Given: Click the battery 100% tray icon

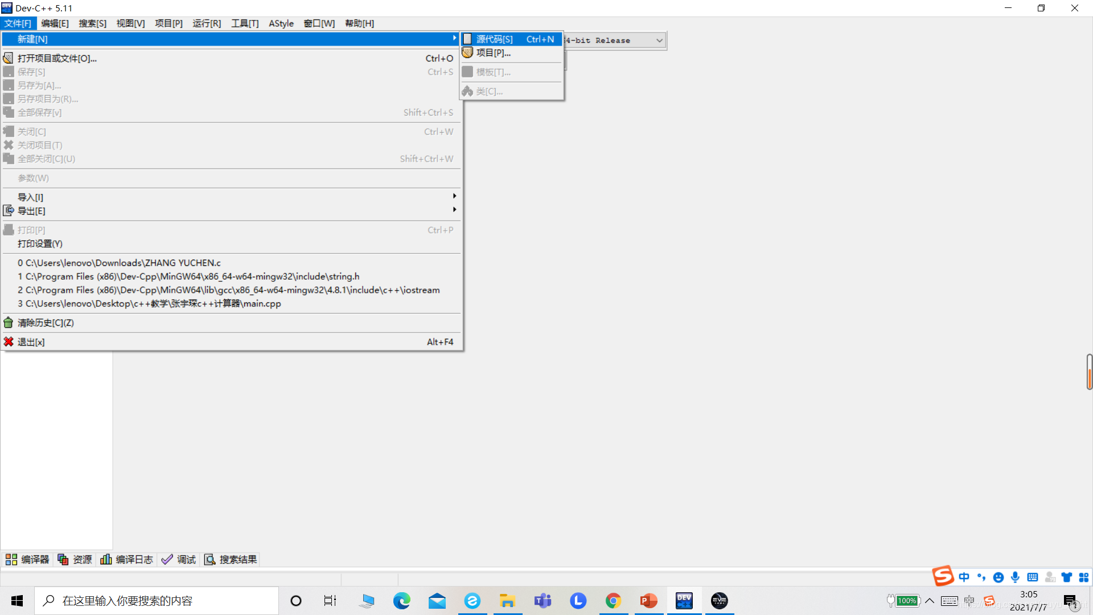Looking at the screenshot, I should (904, 601).
